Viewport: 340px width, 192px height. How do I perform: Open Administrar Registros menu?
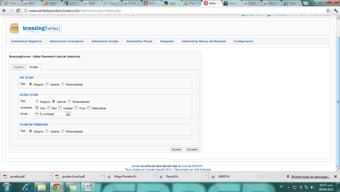(x=27, y=41)
